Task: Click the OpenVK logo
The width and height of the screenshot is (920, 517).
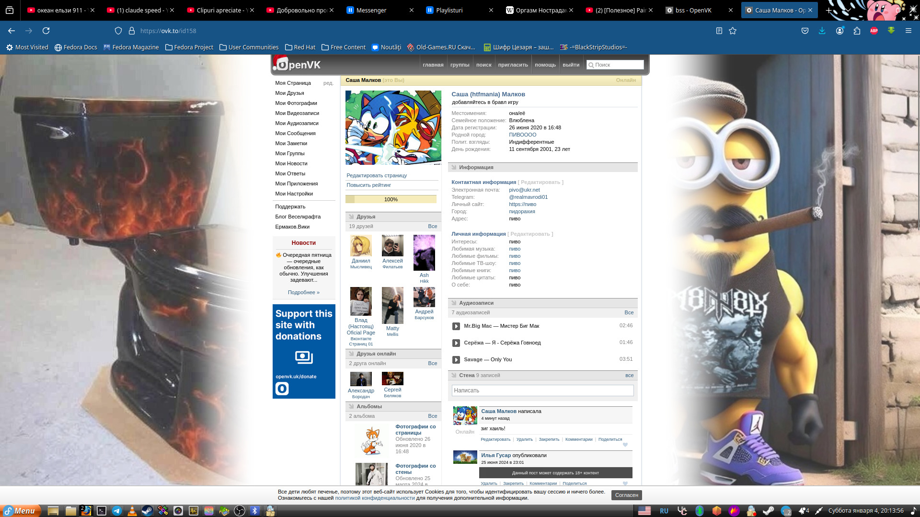Action: (x=297, y=65)
